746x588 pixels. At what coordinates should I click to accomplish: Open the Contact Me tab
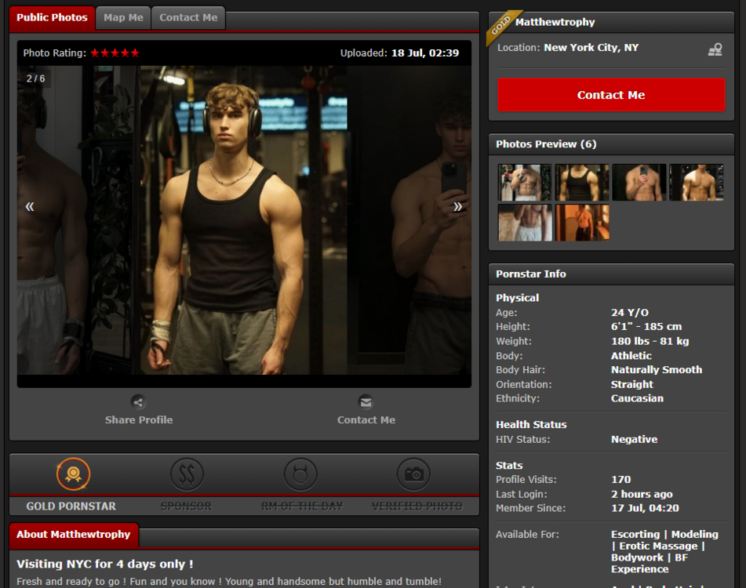click(x=188, y=18)
